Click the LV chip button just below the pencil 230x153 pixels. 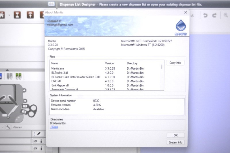tap(38, 141)
